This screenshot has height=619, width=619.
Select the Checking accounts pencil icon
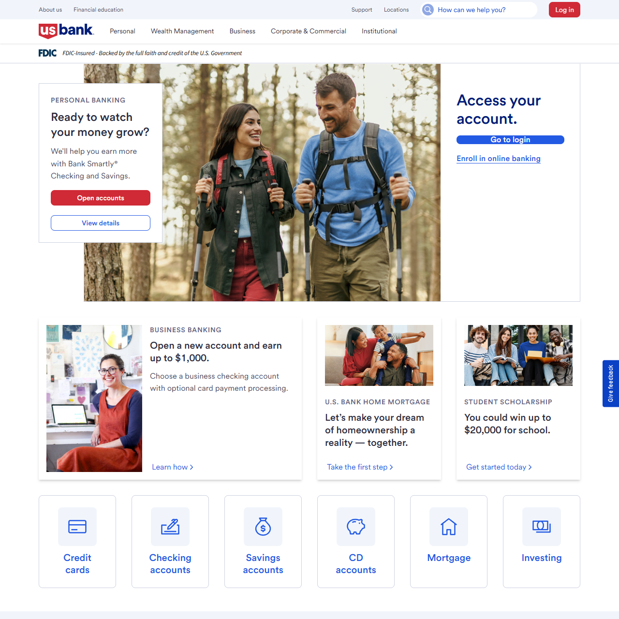[170, 527]
